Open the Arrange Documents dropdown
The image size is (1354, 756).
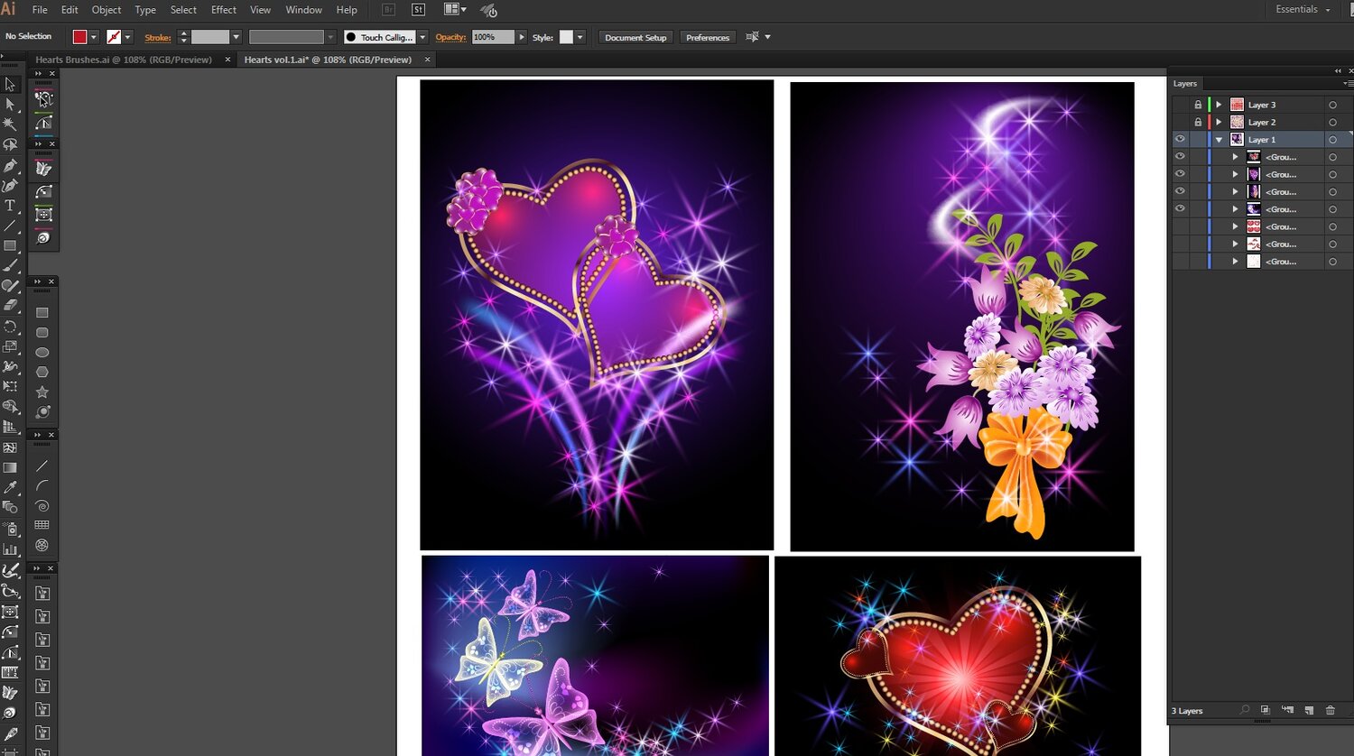coord(456,10)
